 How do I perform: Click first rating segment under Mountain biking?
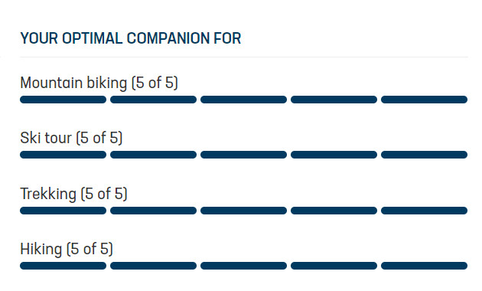63,100
